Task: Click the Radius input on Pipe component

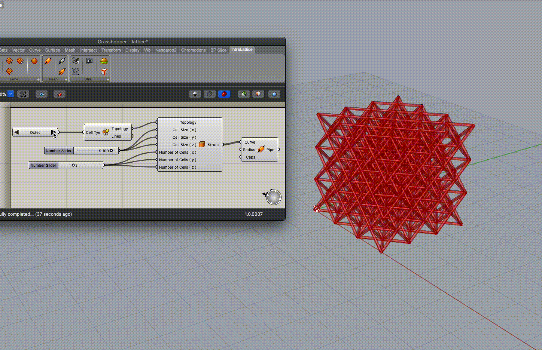Action: pos(249,150)
